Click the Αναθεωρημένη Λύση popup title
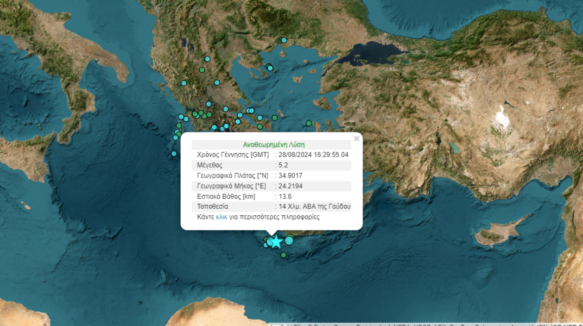 pyautogui.click(x=274, y=145)
